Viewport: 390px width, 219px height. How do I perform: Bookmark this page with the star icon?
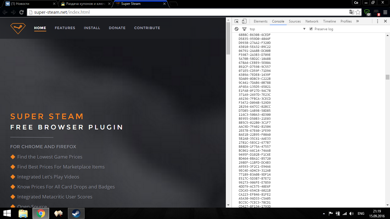click(358, 12)
